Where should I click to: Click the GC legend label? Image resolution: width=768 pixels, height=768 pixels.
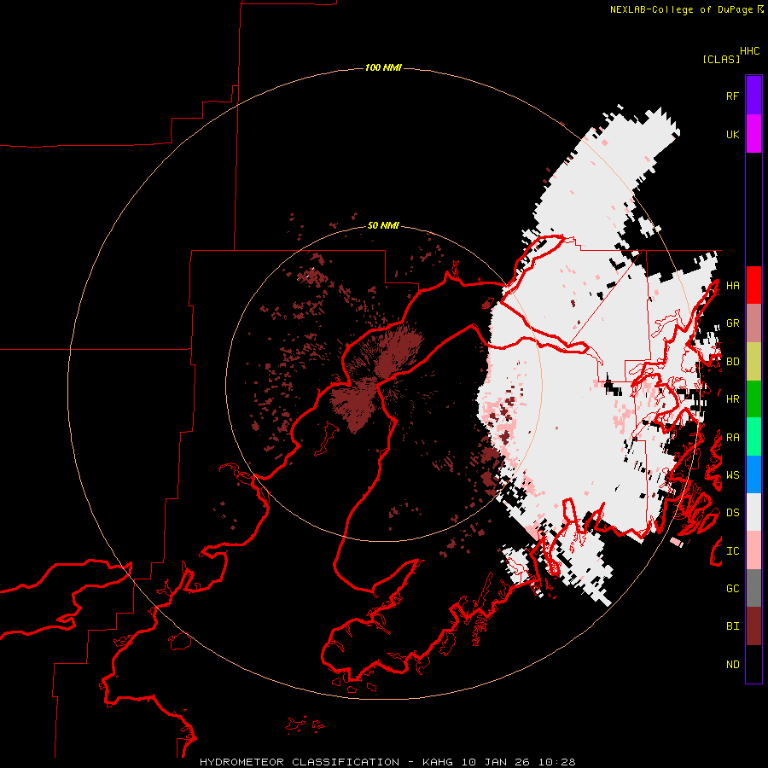[732, 589]
